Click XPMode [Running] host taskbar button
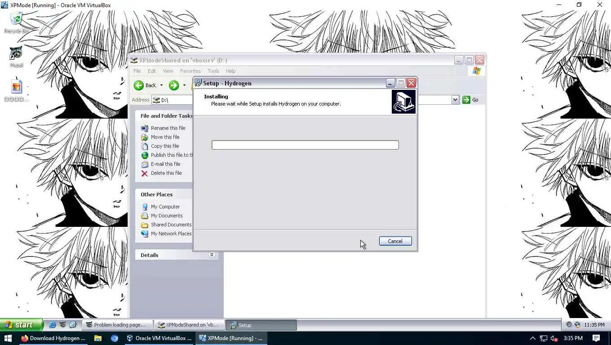This screenshot has height=345, width=611. 231,338
